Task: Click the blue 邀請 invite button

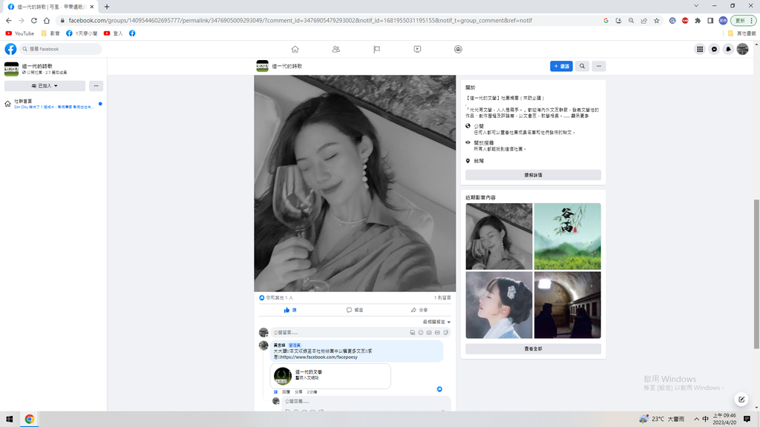Action: click(x=561, y=66)
